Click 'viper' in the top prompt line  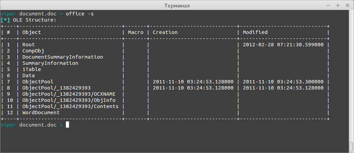[x=8, y=14]
